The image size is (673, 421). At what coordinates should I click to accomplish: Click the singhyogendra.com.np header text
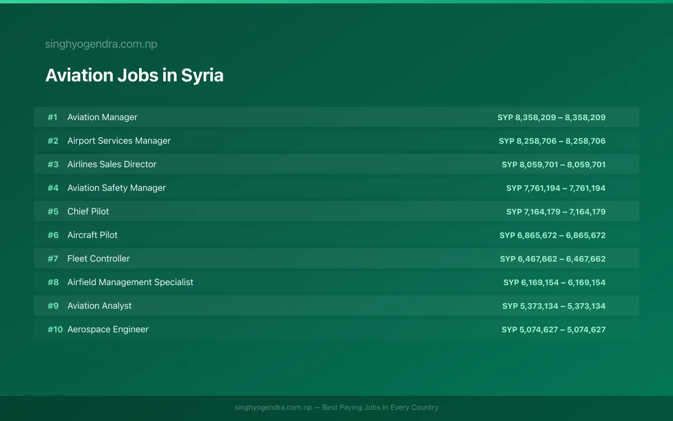tap(101, 44)
